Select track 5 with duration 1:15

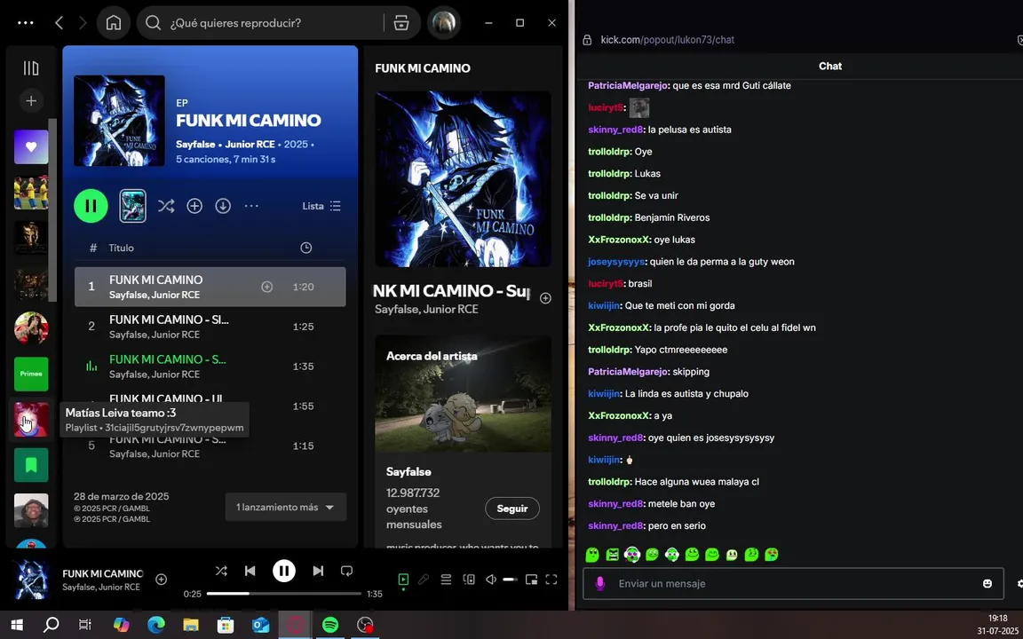[x=210, y=446]
